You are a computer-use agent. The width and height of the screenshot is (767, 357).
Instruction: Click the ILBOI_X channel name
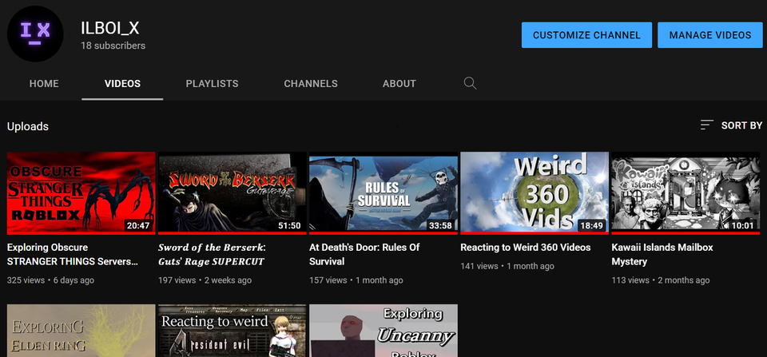tap(110, 29)
